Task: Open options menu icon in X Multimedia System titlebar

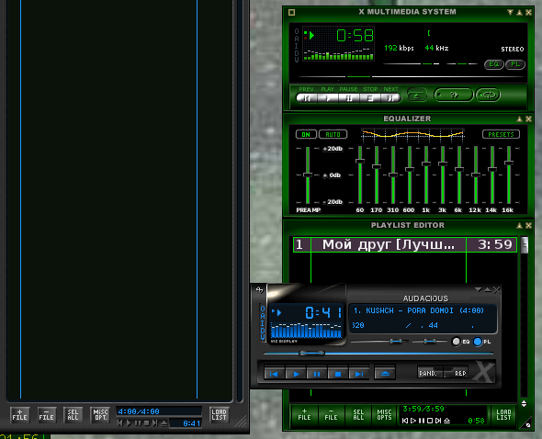Action: coord(292,13)
